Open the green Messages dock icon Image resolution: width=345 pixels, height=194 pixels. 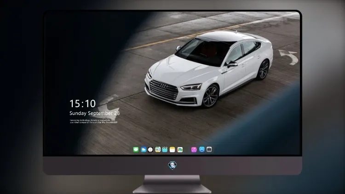coord(136,149)
